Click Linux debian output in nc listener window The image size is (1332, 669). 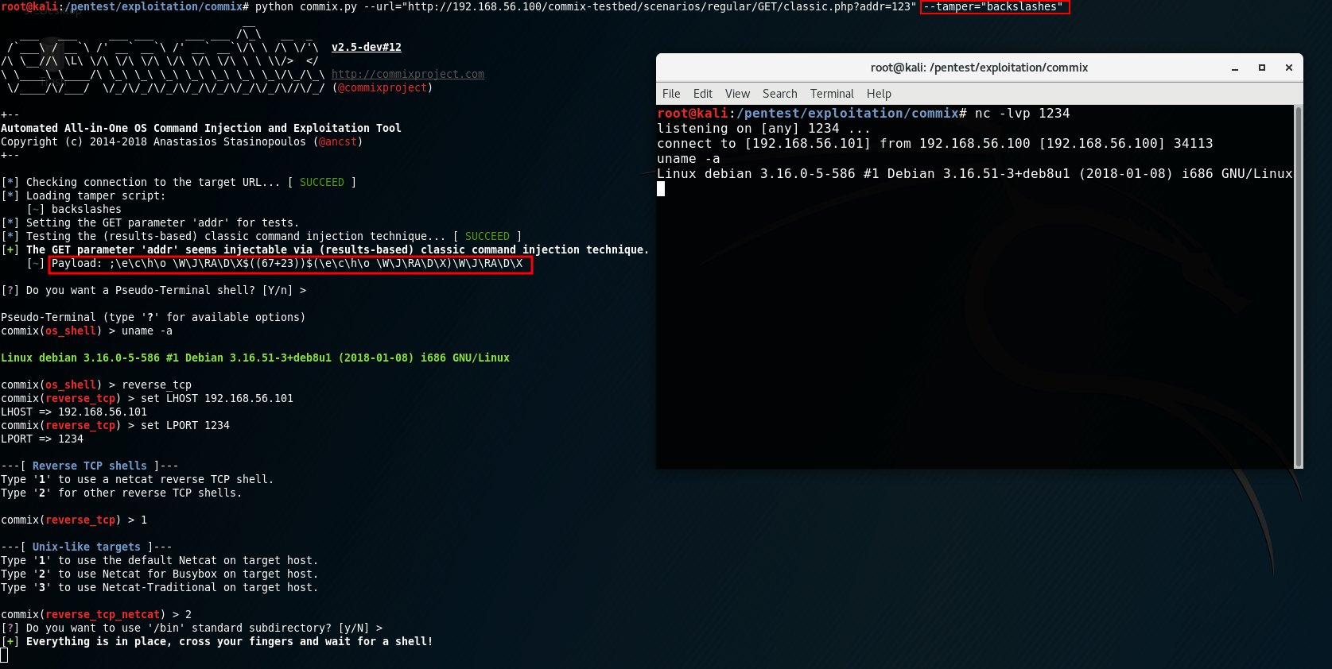(x=975, y=174)
